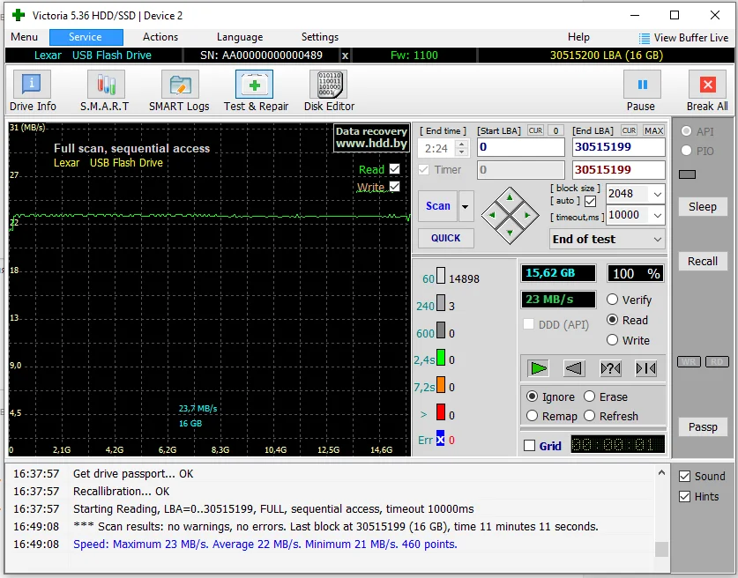This screenshot has width=738, height=578.
Task: Click the Passp button
Action: pyautogui.click(x=703, y=427)
